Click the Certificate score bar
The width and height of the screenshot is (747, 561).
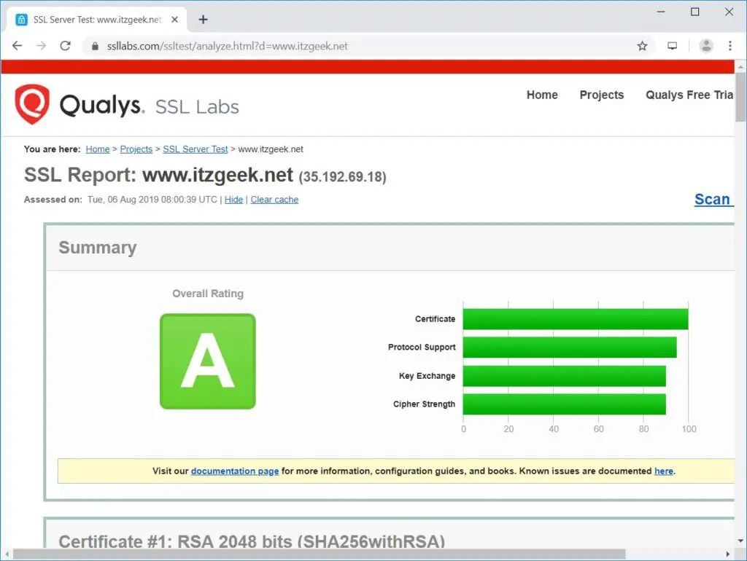(x=576, y=319)
